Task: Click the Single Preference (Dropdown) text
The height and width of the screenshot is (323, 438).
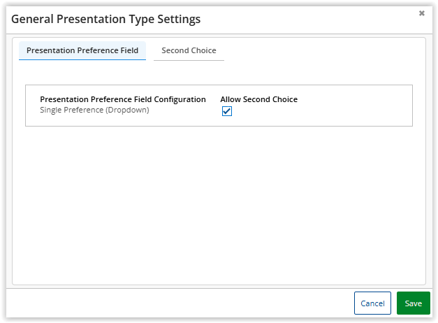Action: click(94, 110)
